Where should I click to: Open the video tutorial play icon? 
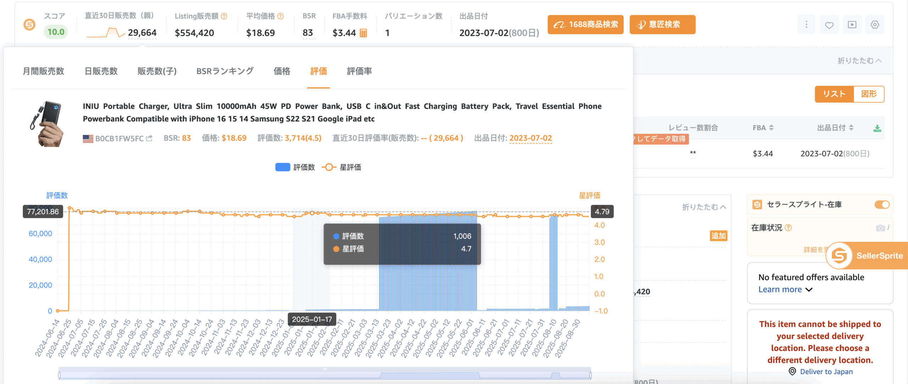tap(852, 25)
